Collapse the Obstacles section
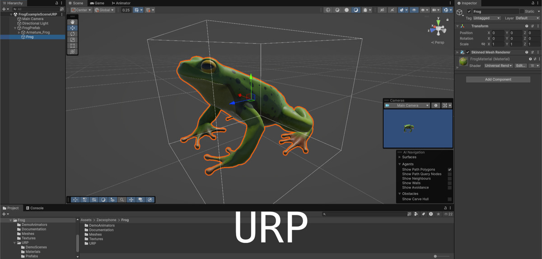This screenshot has height=259, width=542. pyautogui.click(x=399, y=194)
